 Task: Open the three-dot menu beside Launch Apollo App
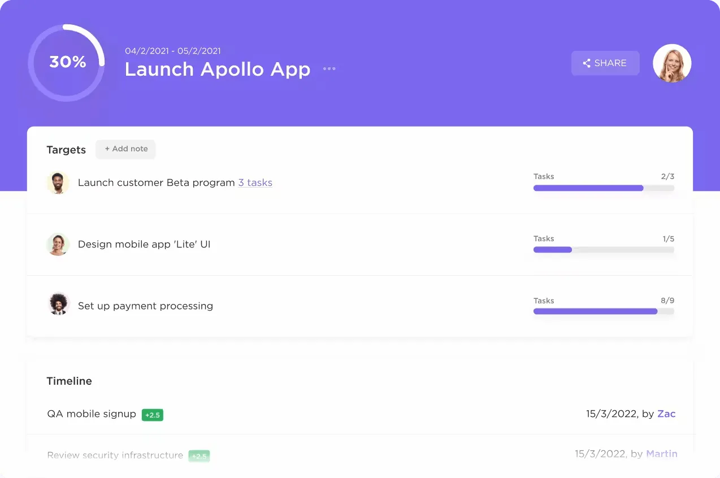(329, 69)
